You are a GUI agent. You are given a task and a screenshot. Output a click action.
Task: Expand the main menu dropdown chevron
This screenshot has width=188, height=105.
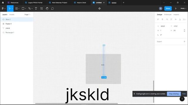click(x=5, y=8)
